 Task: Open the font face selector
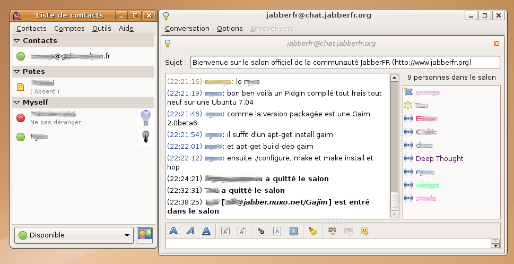click(x=260, y=231)
